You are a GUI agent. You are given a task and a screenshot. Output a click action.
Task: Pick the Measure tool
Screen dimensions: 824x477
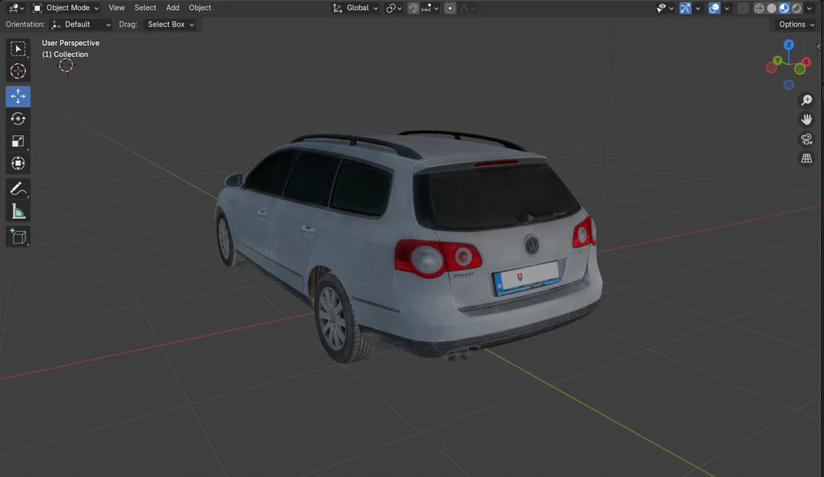coord(18,212)
